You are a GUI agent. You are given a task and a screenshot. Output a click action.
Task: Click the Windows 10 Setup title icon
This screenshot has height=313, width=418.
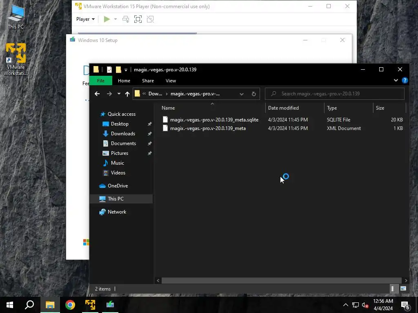click(73, 40)
